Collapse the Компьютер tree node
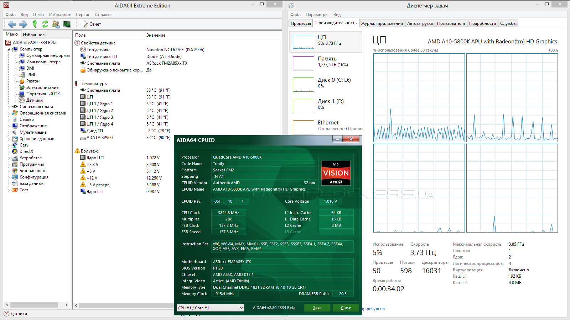 coord(9,49)
